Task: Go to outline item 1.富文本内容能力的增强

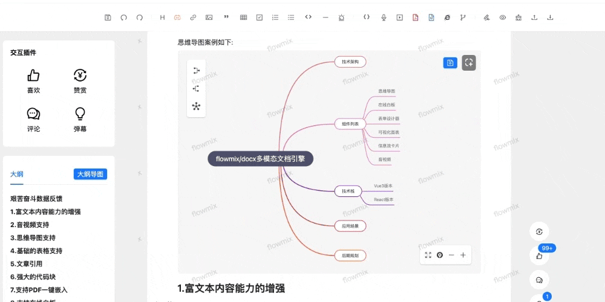Action: click(45, 212)
